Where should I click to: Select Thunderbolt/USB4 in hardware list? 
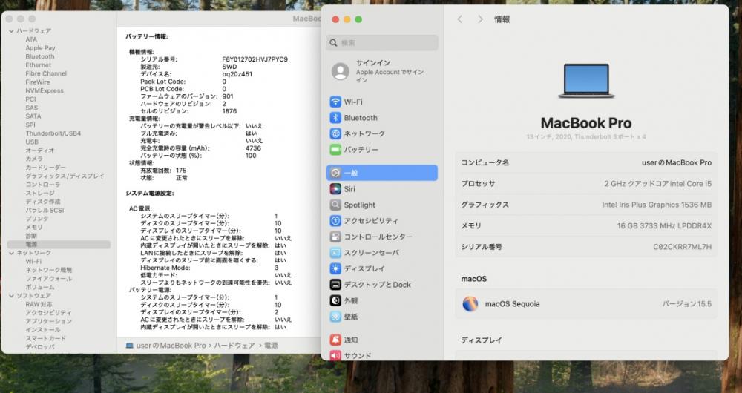(53, 133)
